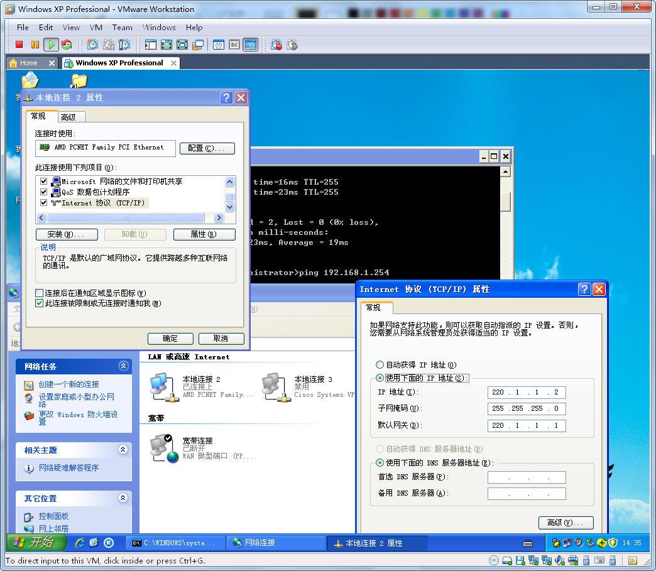Switch to Quick Switch mode icon
656x571 pixels.
pyautogui.click(x=167, y=45)
